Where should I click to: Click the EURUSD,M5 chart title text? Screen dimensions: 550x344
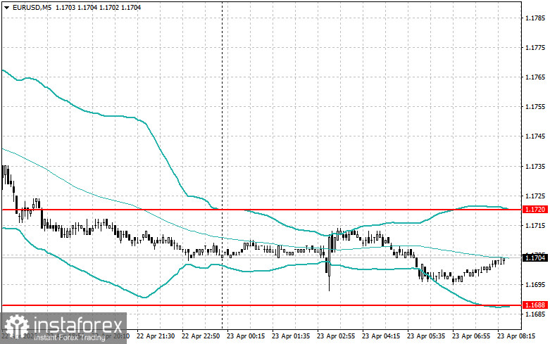coord(32,7)
